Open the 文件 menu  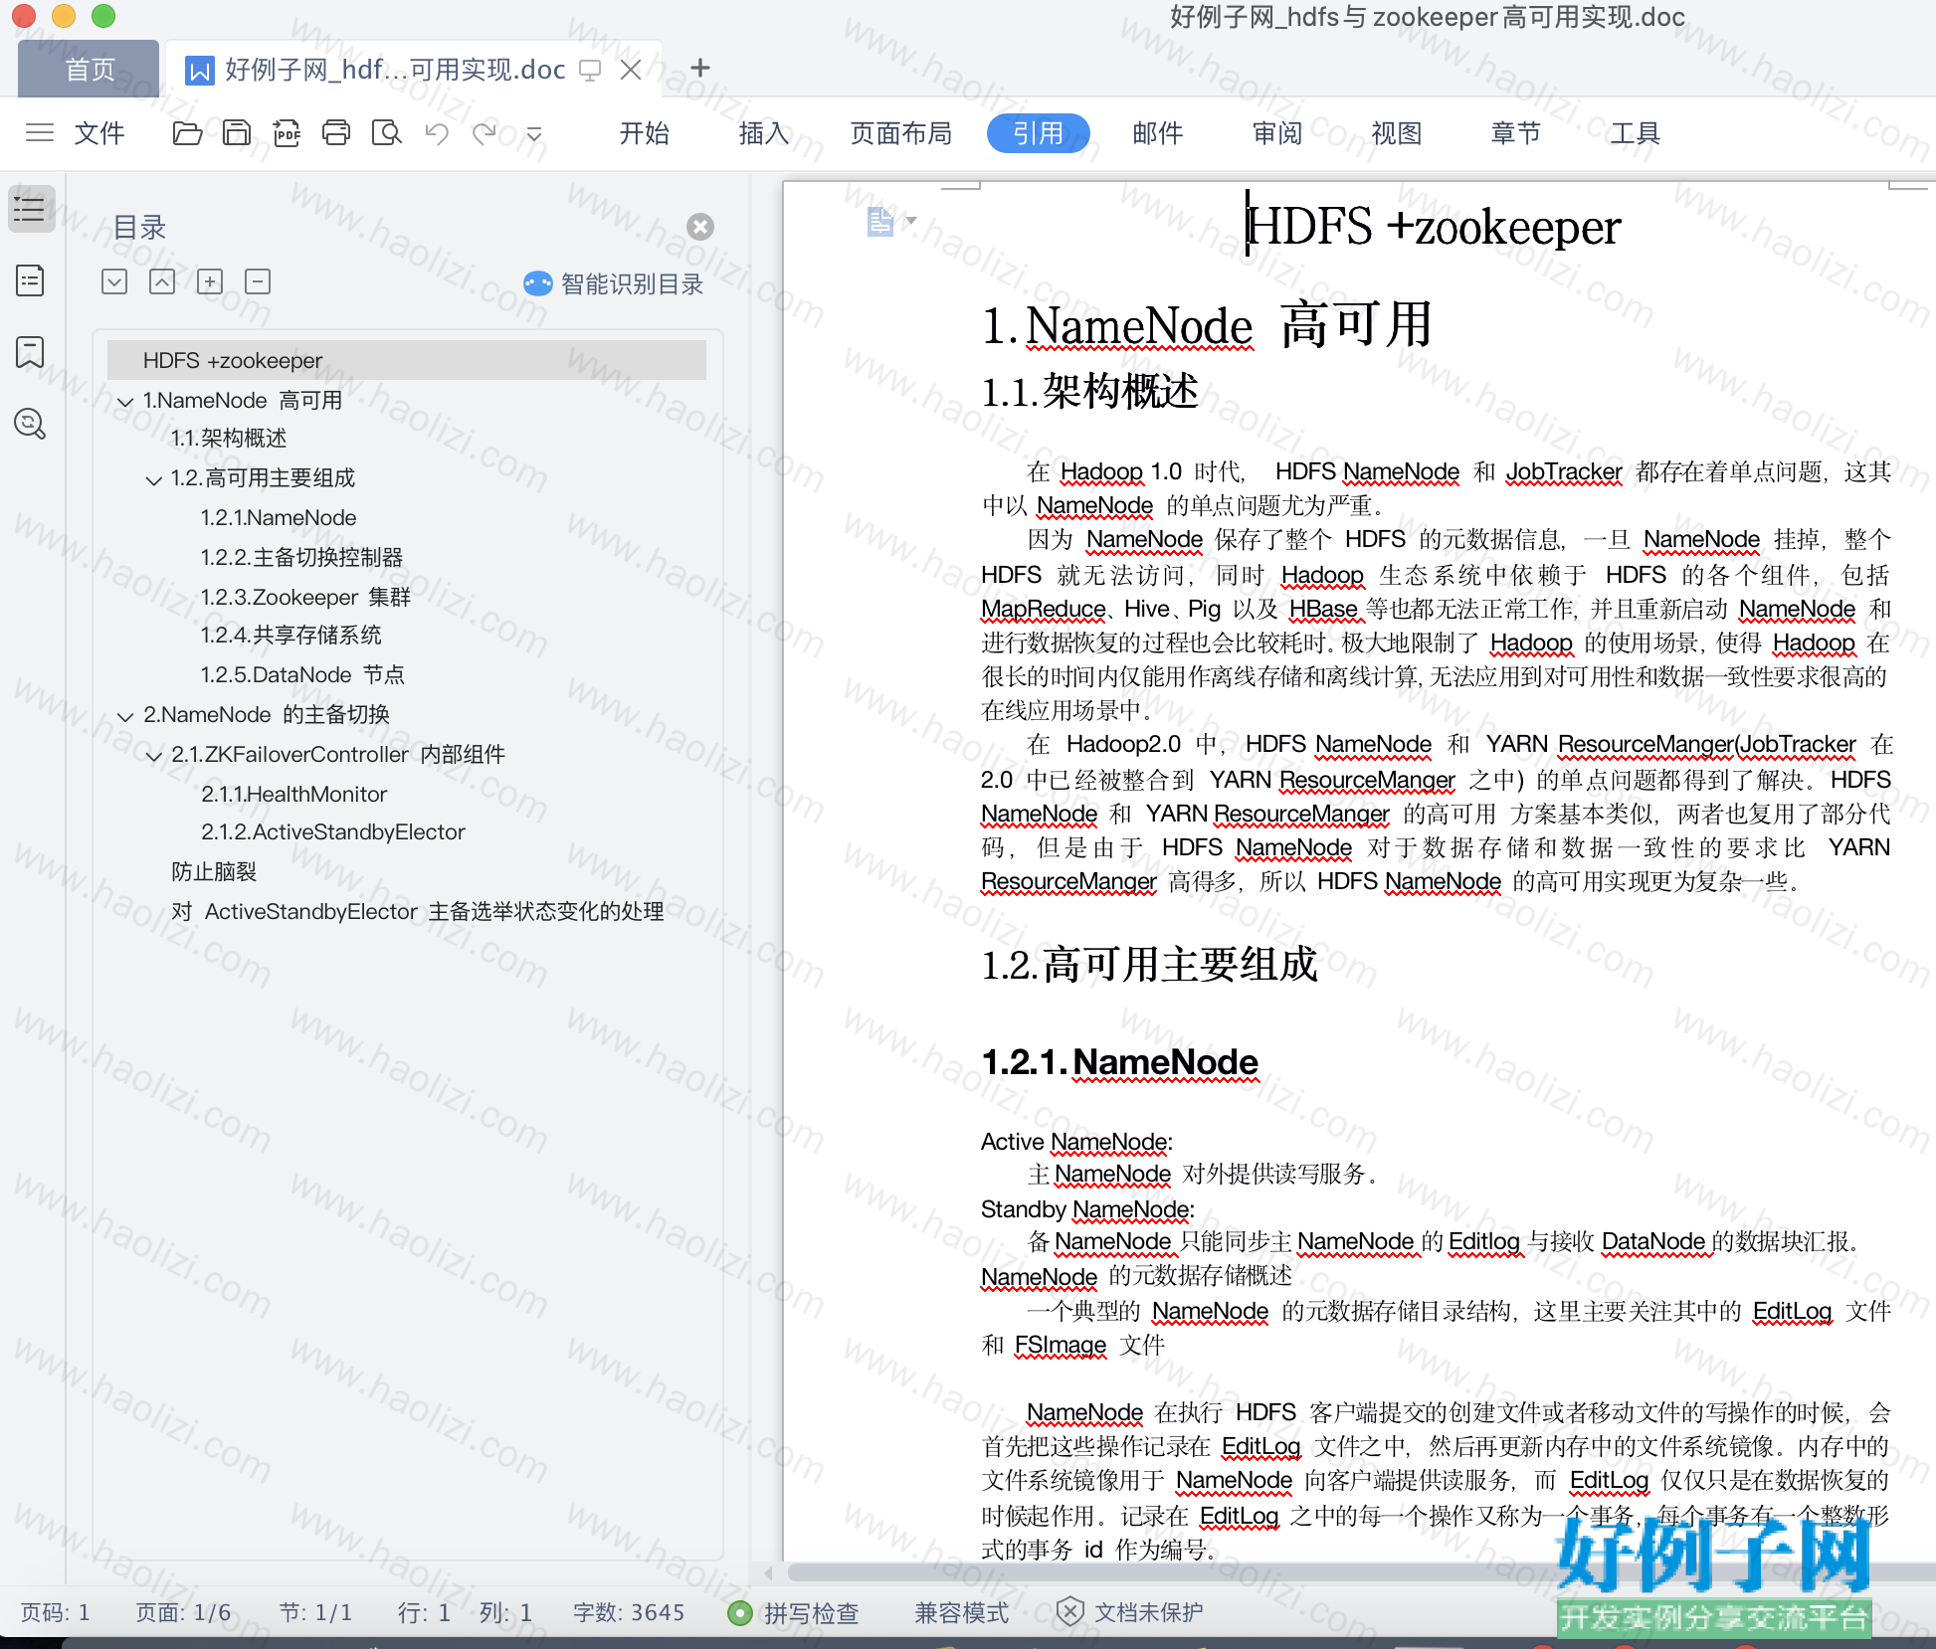click(x=99, y=133)
